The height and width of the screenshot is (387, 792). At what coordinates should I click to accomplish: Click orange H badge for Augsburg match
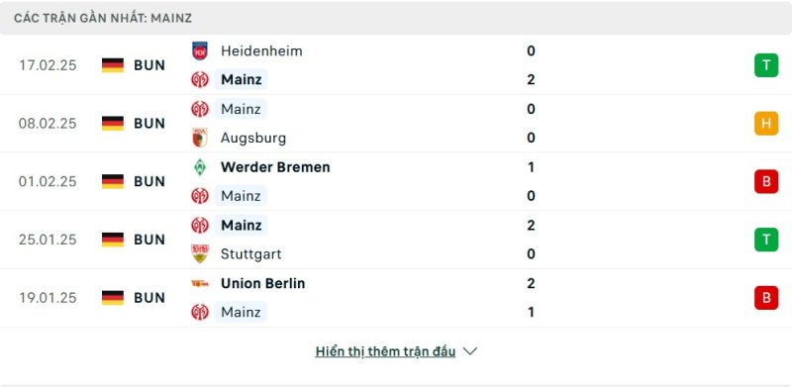[766, 124]
